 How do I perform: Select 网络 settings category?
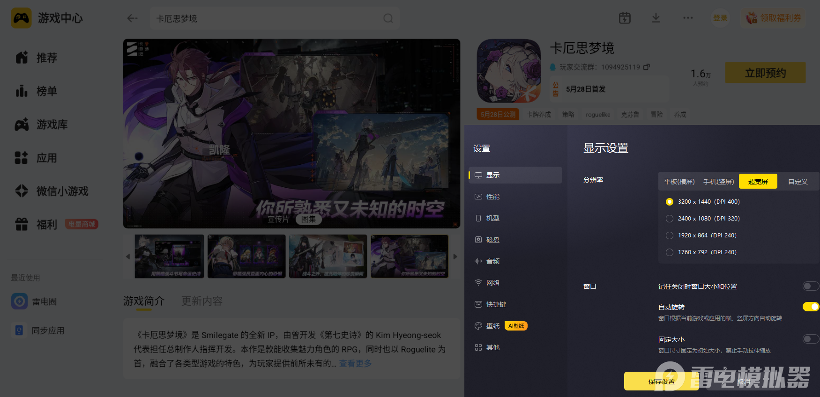(x=515, y=283)
